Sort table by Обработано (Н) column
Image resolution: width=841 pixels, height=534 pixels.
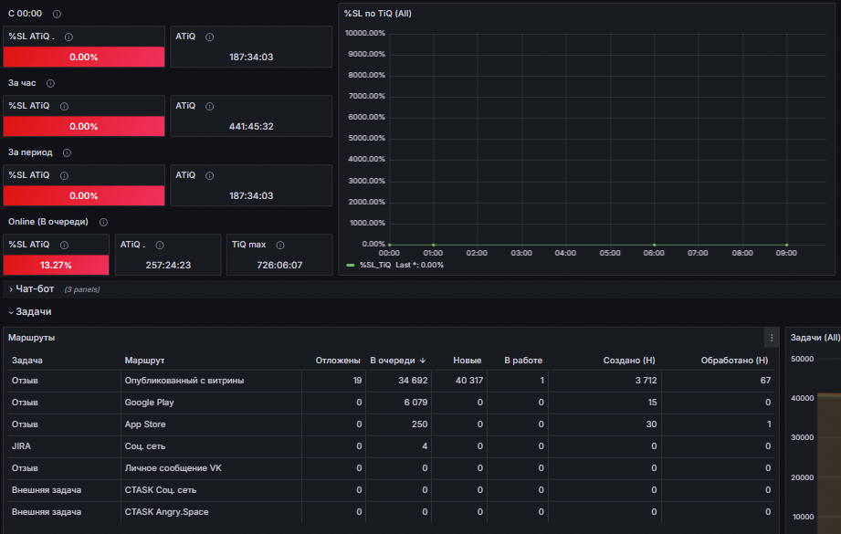734,361
